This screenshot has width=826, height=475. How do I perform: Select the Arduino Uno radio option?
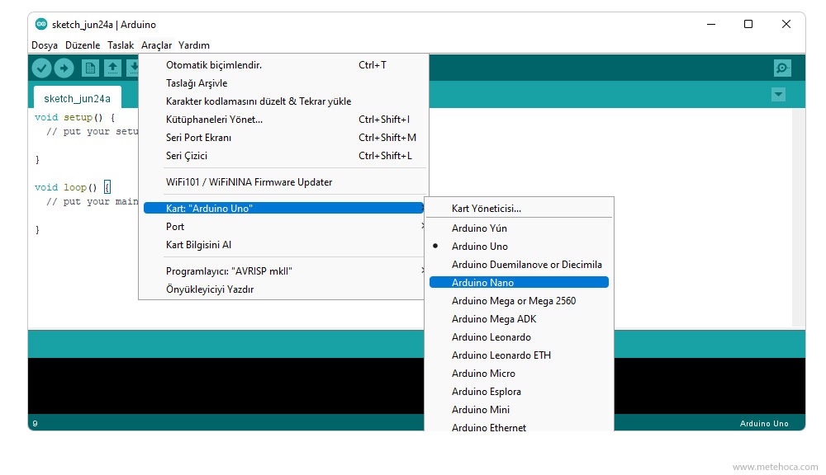[519, 247]
